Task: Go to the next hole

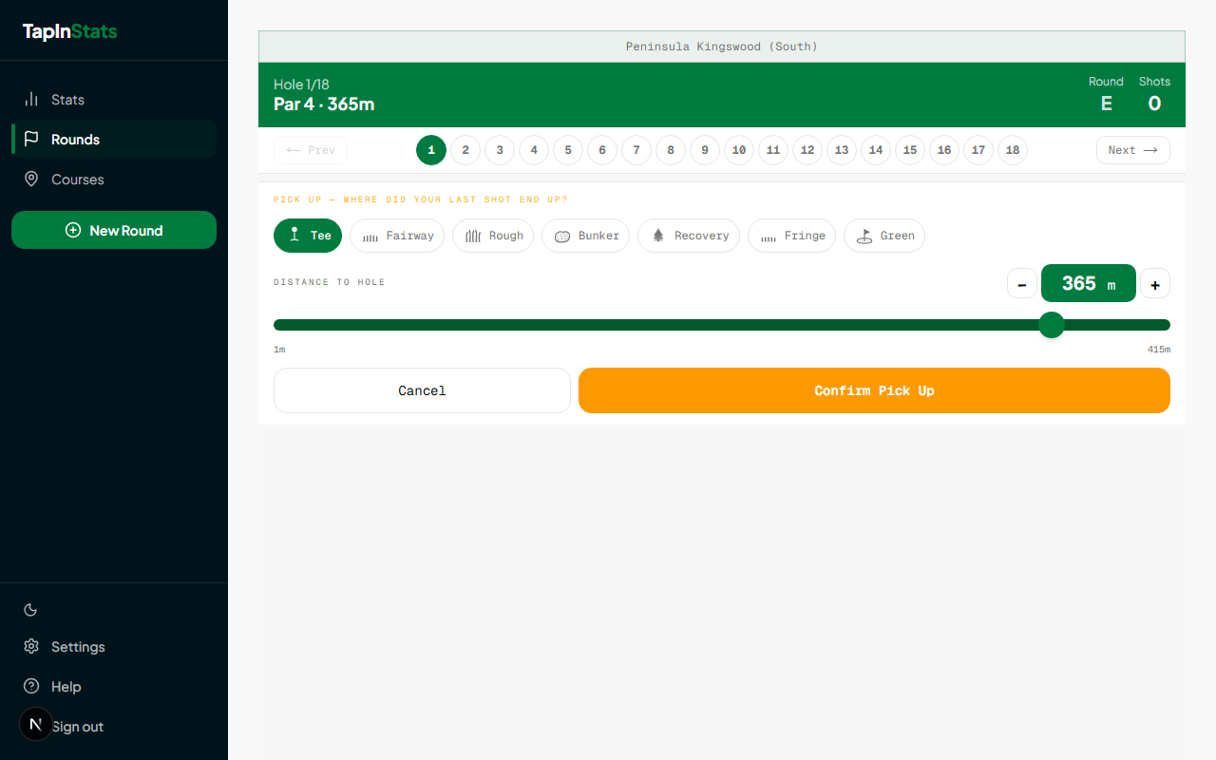Action: (1132, 150)
